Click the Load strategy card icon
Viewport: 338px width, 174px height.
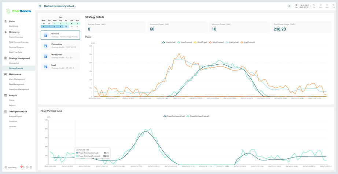pos(45,67)
